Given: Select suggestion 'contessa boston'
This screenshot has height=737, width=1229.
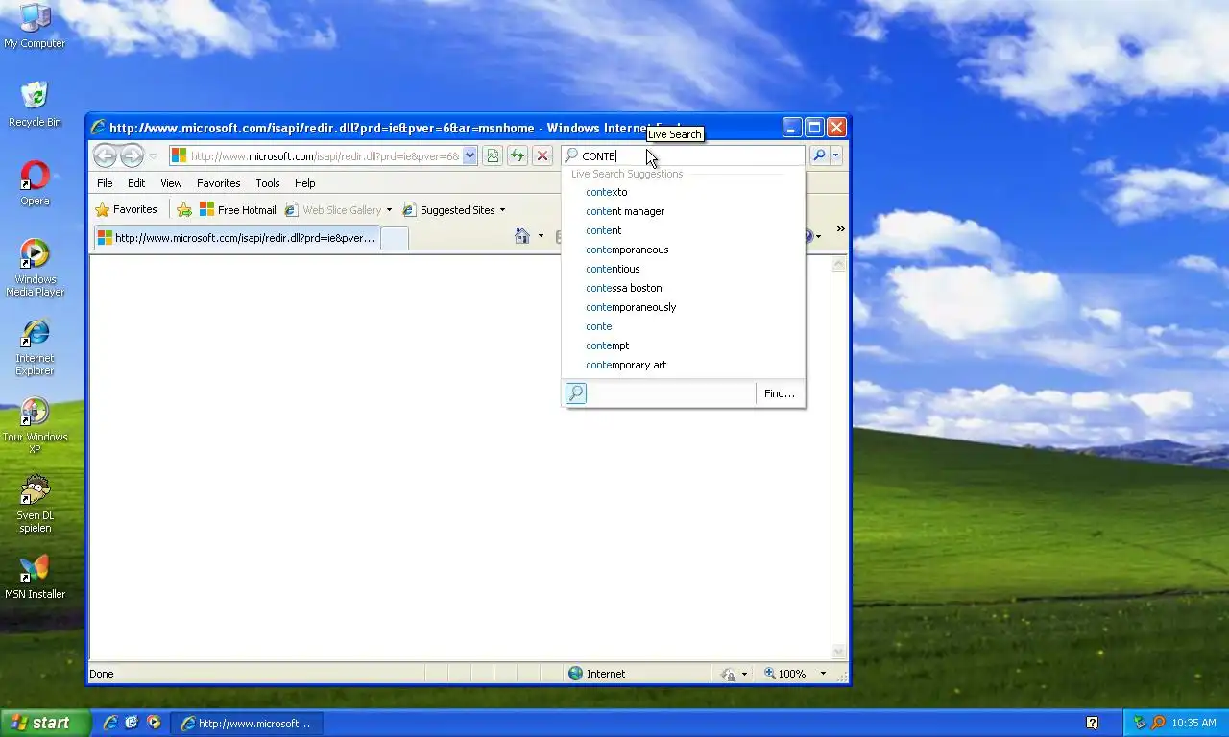Looking at the screenshot, I should (x=684, y=288).
